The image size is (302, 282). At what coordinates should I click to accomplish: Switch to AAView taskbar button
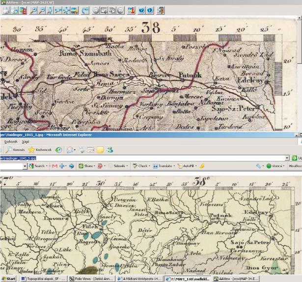coord(236,279)
